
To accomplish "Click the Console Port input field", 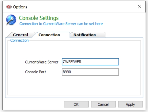I will (90, 72).
